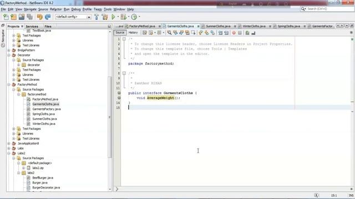Build project with the hammer icon
The width and height of the screenshot is (355, 199).
click(97, 17)
